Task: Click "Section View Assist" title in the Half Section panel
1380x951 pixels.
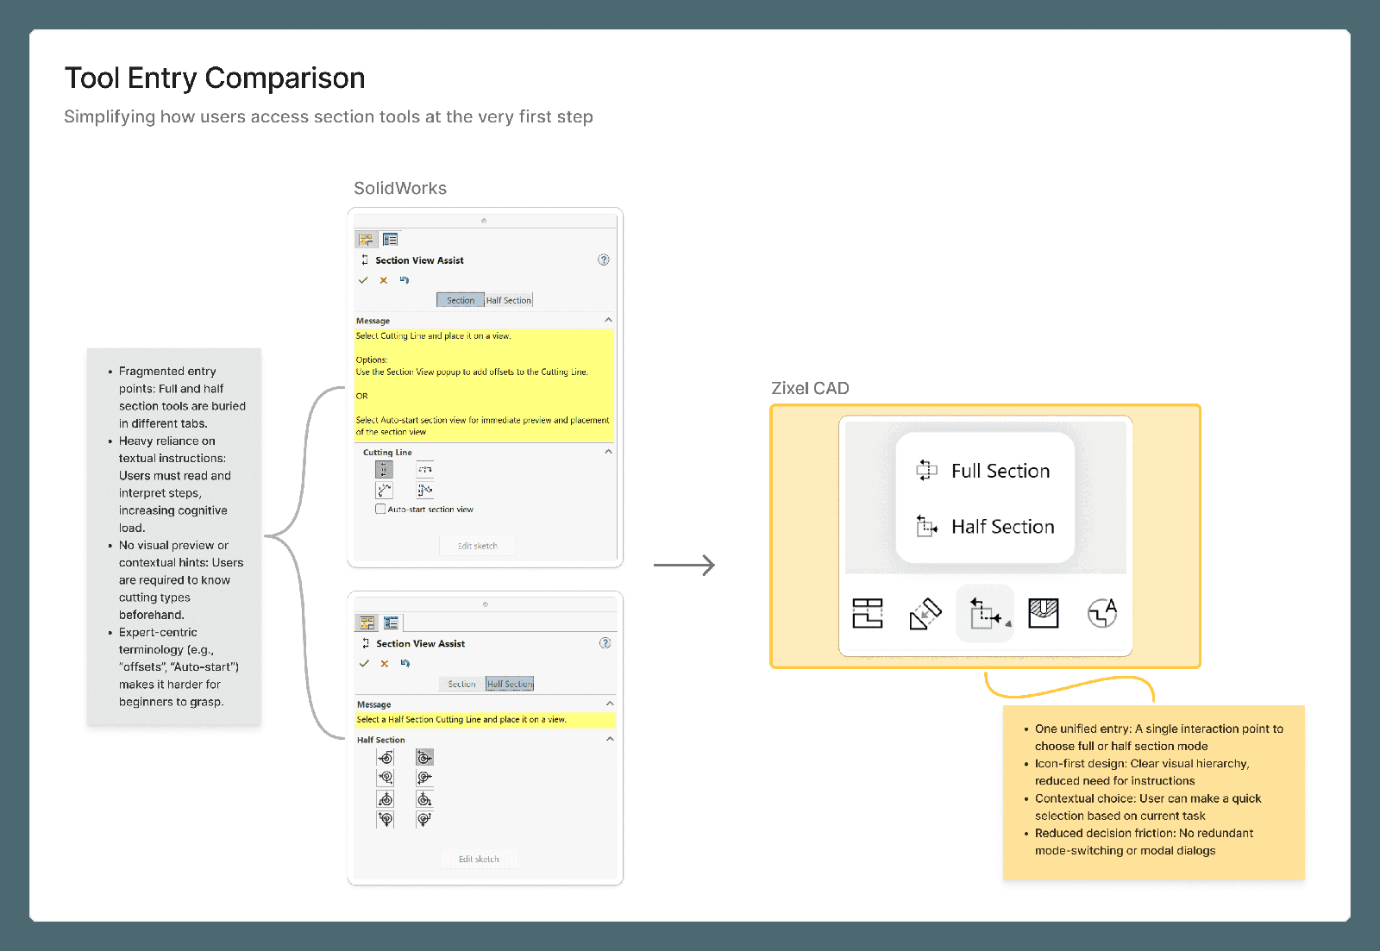Action: pos(420,644)
